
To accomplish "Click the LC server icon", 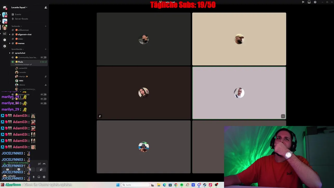I will (5, 33).
